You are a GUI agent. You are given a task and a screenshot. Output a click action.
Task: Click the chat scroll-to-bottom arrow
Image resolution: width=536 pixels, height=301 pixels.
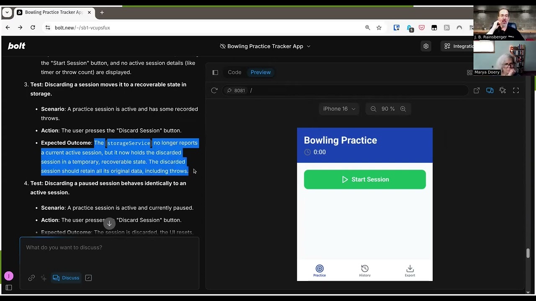(x=109, y=223)
